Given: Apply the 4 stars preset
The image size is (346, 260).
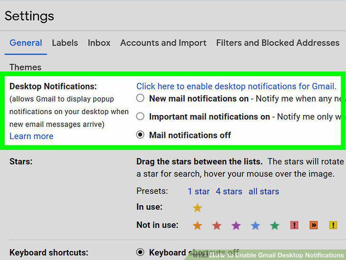Looking at the screenshot, I should click(229, 191).
